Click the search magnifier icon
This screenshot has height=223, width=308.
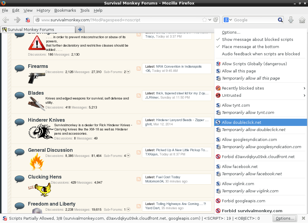[280, 20]
